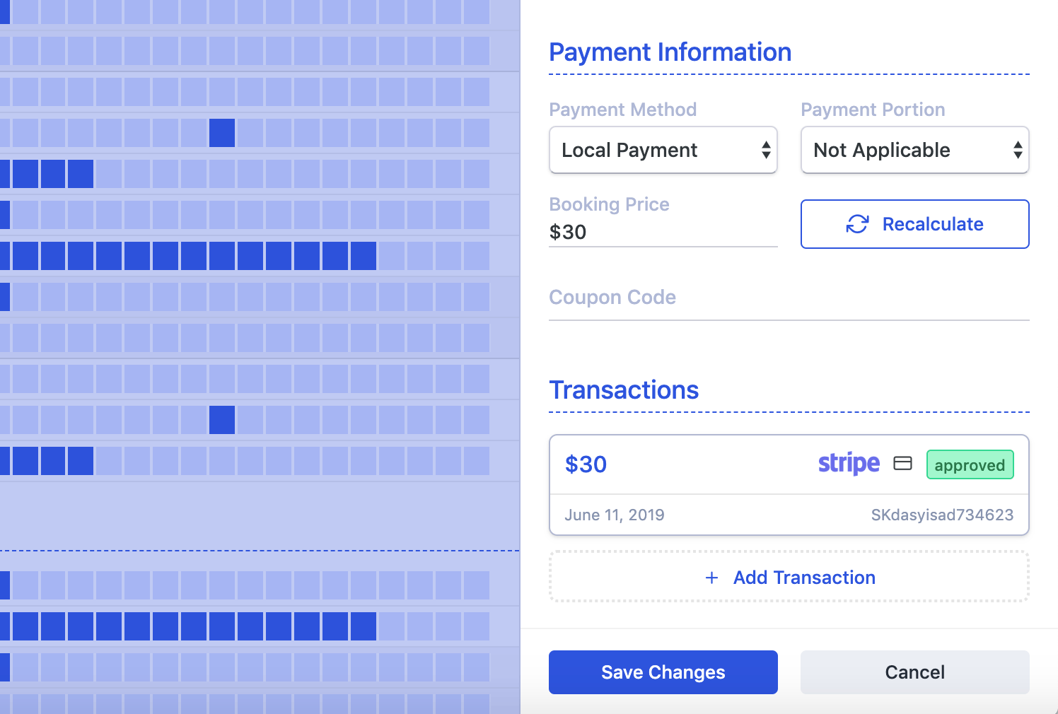Open the Payment Portion dropdown

pyautogui.click(x=914, y=150)
